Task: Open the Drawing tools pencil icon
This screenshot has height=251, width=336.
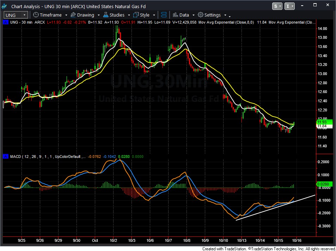Action: click(73, 15)
